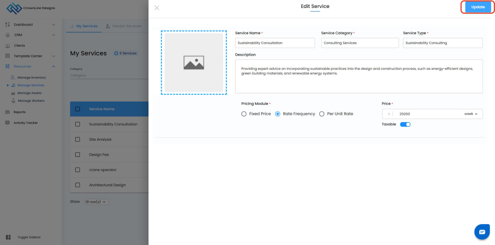The image size is (495, 245).
Task: Check the Architectural Design row checkbox
Action: tap(78, 185)
